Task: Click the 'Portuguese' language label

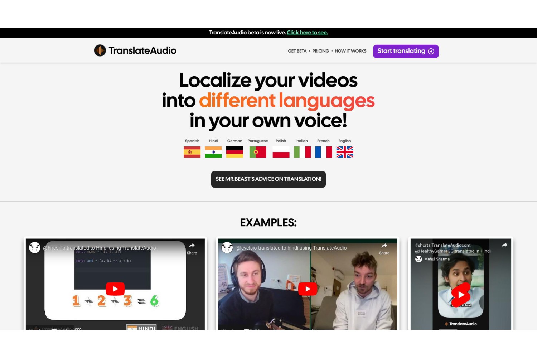Action: click(x=258, y=141)
